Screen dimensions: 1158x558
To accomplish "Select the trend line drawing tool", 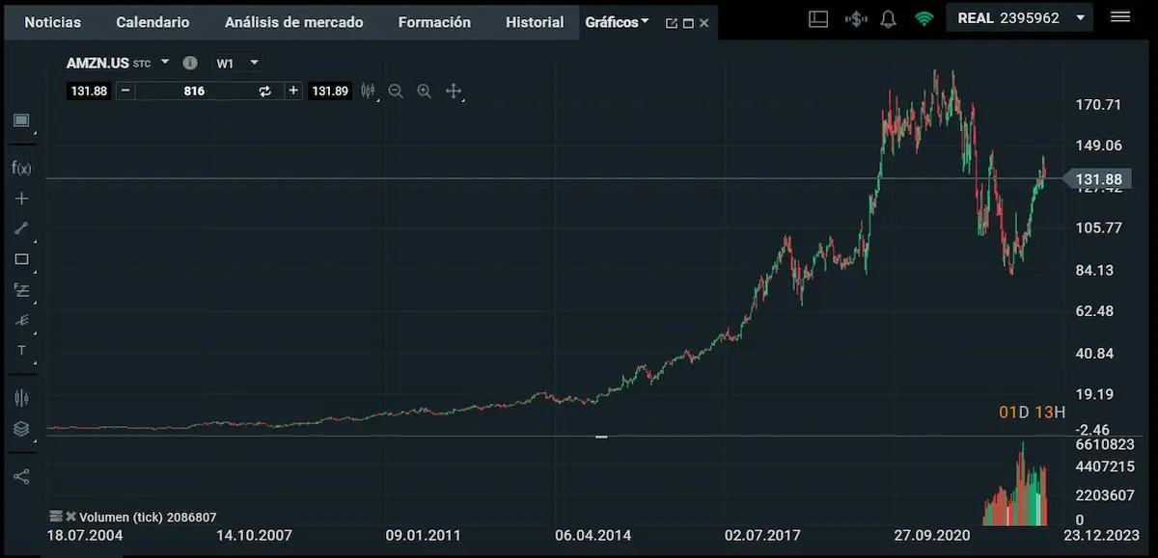I will click(21, 228).
